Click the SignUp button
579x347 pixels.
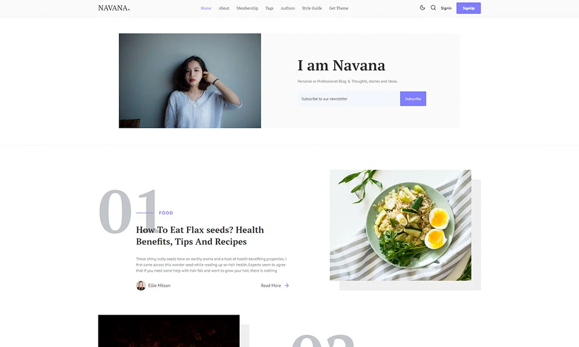click(x=468, y=8)
